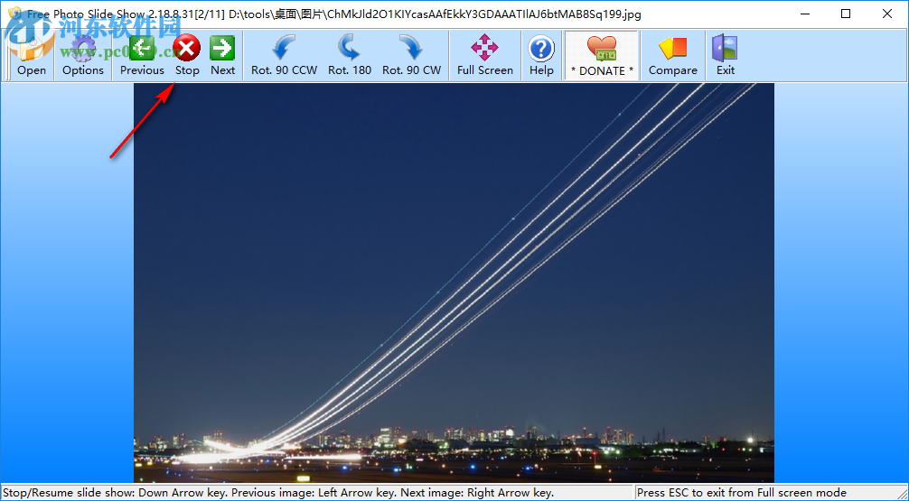
Task: Open the Options gear settings
Action: tap(83, 56)
